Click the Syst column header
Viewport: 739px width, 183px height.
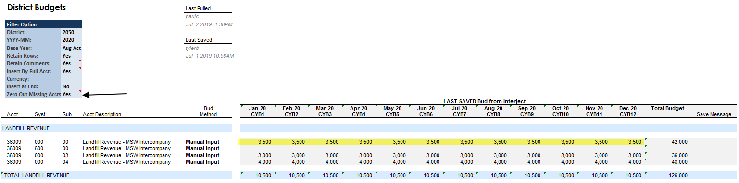pos(40,114)
